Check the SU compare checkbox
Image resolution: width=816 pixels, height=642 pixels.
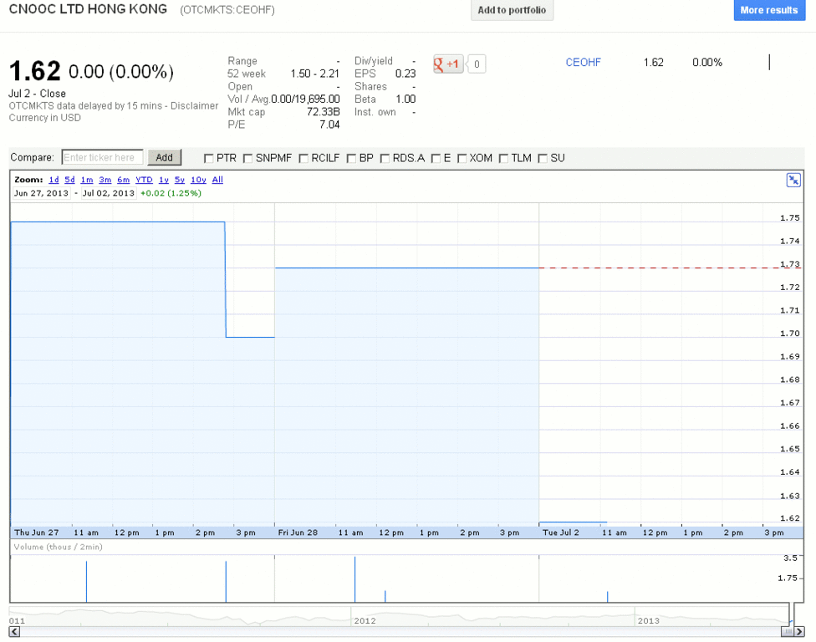tap(543, 159)
